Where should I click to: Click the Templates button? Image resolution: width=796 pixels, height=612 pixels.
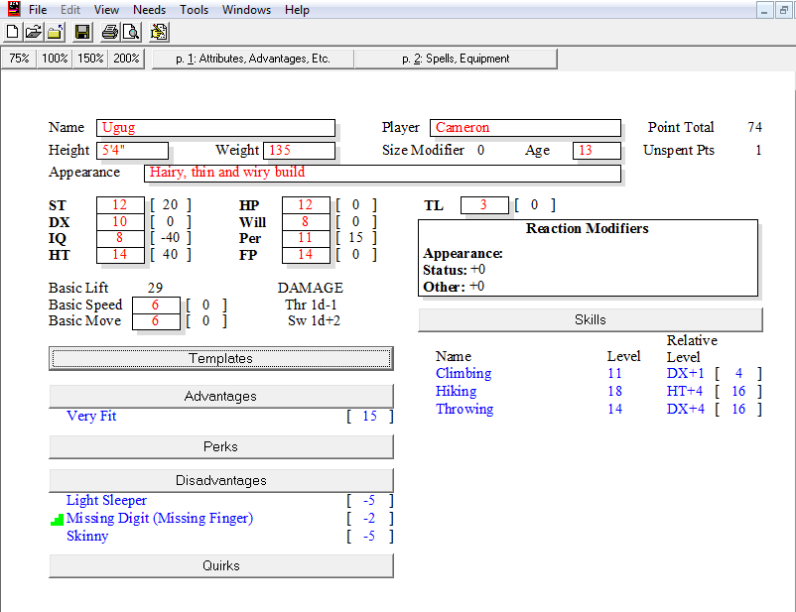(x=220, y=358)
